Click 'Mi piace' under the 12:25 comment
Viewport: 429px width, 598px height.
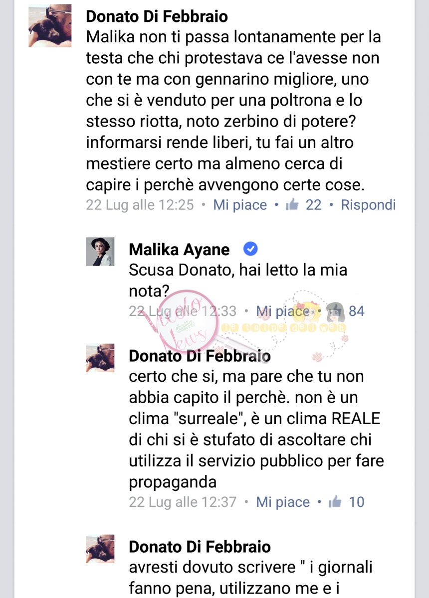click(x=240, y=205)
